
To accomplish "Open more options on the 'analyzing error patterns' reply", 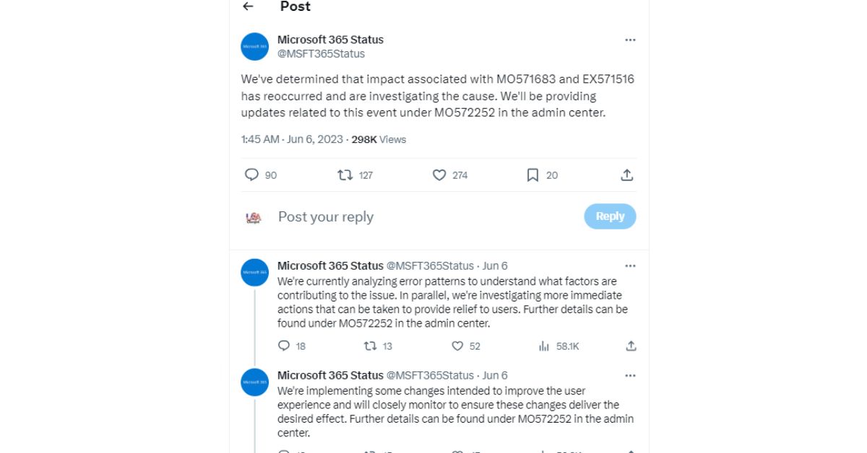I will 630,265.
